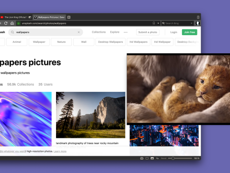Click the 100 % zoom value
The height and width of the screenshot is (173, 230).
click(196, 158)
